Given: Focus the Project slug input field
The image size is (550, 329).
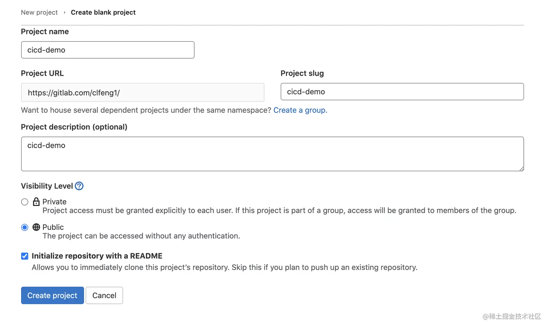Looking at the screenshot, I should point(402,92).
